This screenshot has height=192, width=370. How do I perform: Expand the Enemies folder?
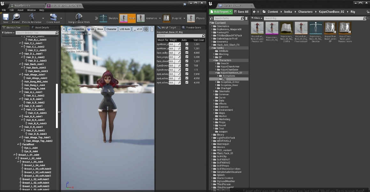click(214, 107)
